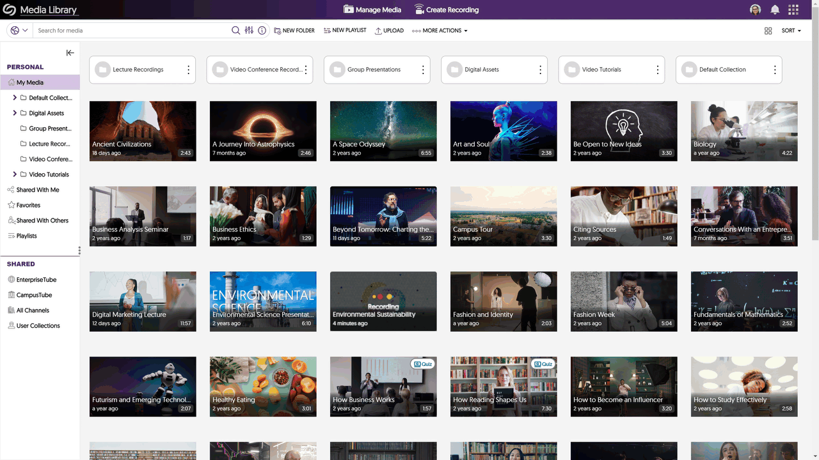The width and height of the screenshot is (819, 460).
Task: Click the NEW PLAYLIST button
Action: (345, 30)
